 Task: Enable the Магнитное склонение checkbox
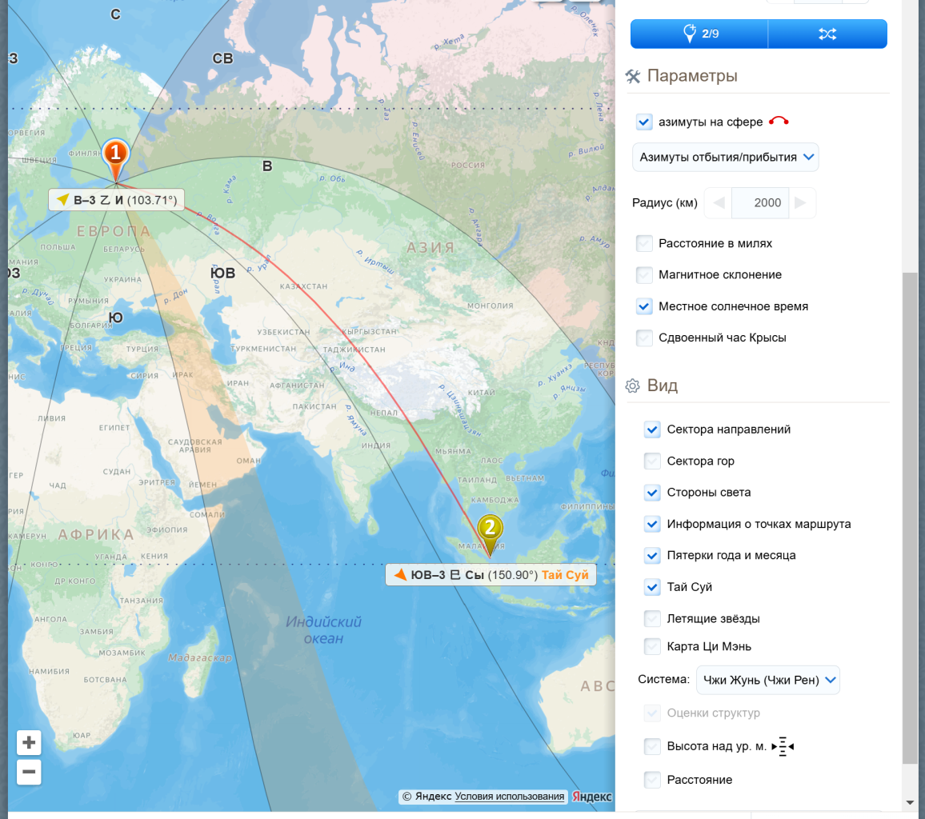coord(644,275)
